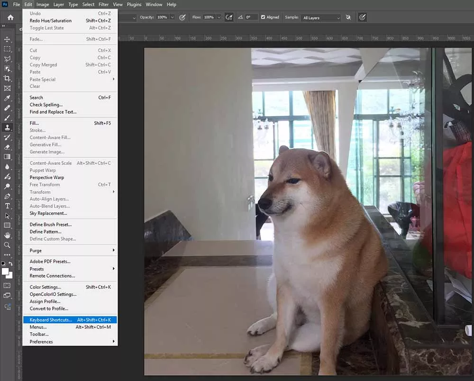Select the Move tool
474x381 pixels.
[7, 39]
